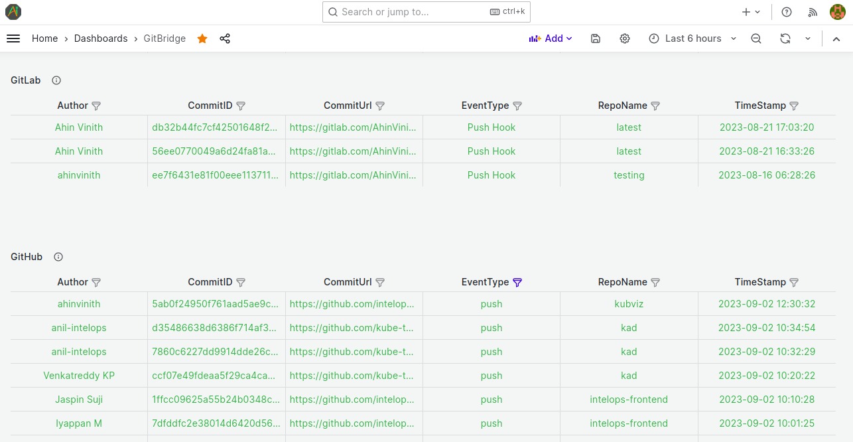Zoom out the time range
853x442 pixels.
(x=756, y=38)
